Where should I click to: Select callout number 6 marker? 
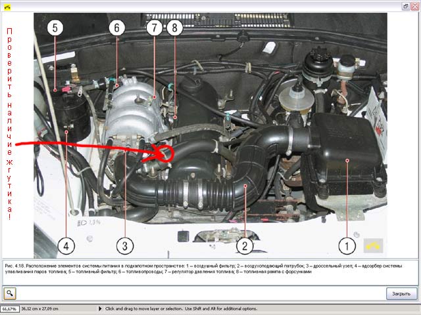(x=116, y=28)
